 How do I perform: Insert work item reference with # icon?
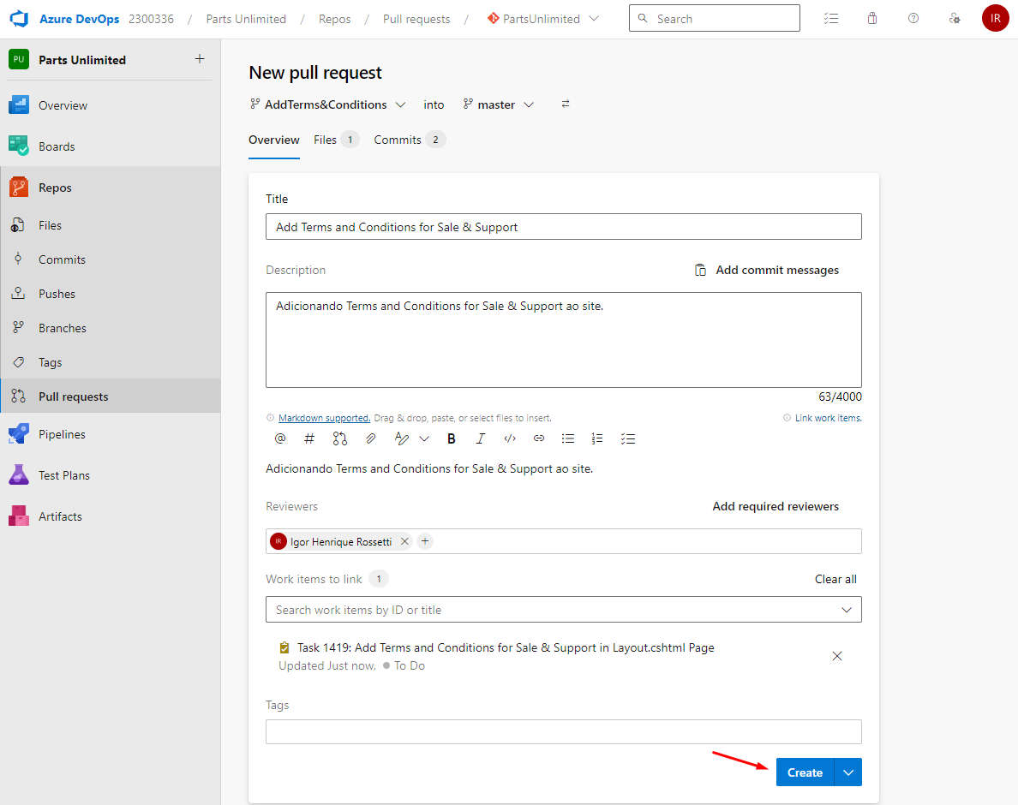click(309, 438)
